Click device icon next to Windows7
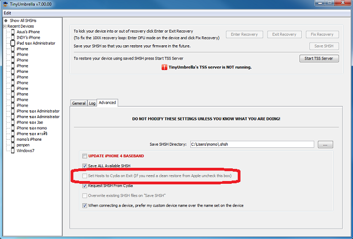 pyautogui.click(x=13, y=151)
